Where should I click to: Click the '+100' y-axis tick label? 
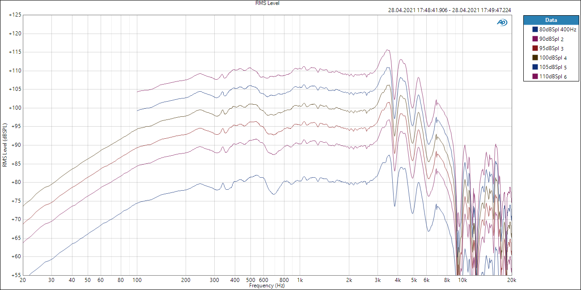(15, 108)
